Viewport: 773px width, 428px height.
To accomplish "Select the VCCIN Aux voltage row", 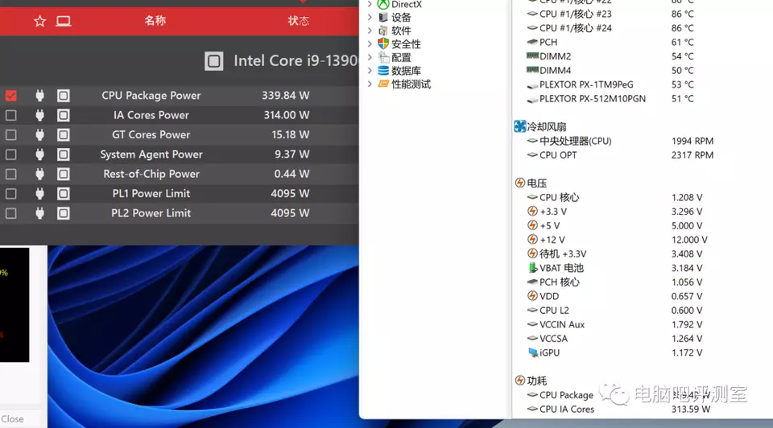I will click(x=614, y=324).
